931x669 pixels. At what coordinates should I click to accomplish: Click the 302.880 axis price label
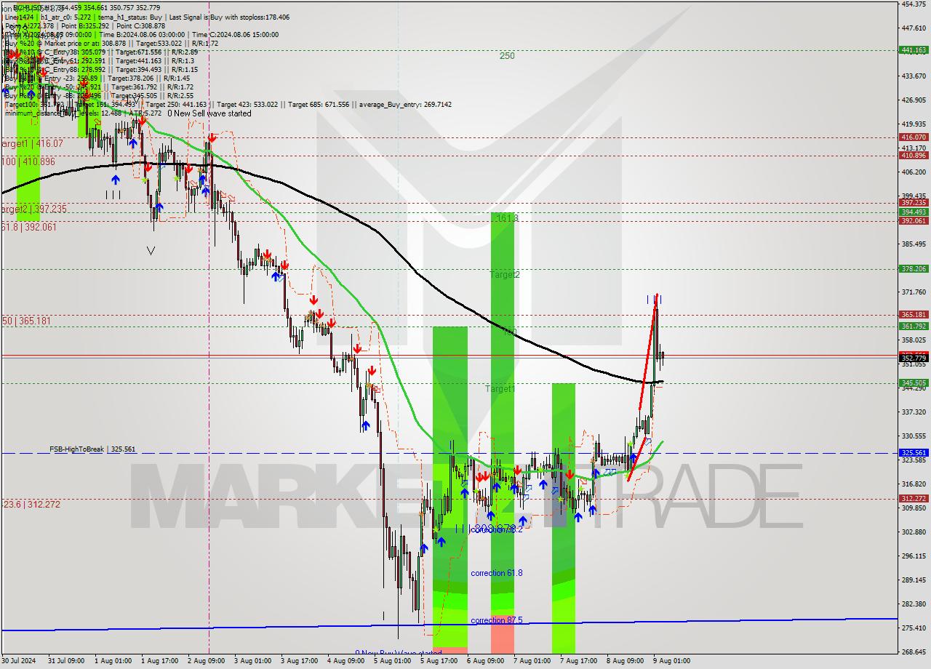914,532
